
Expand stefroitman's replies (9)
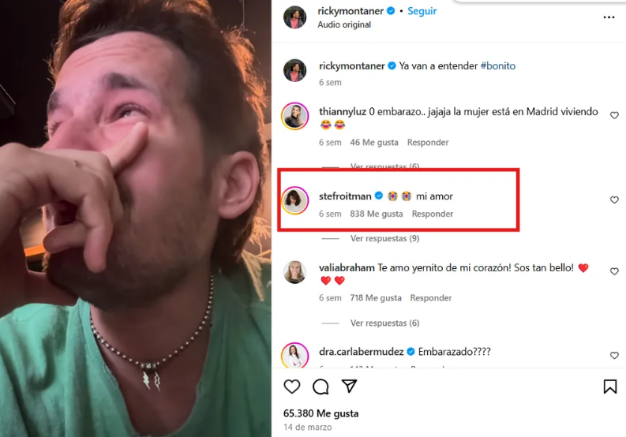pos(385,238)
